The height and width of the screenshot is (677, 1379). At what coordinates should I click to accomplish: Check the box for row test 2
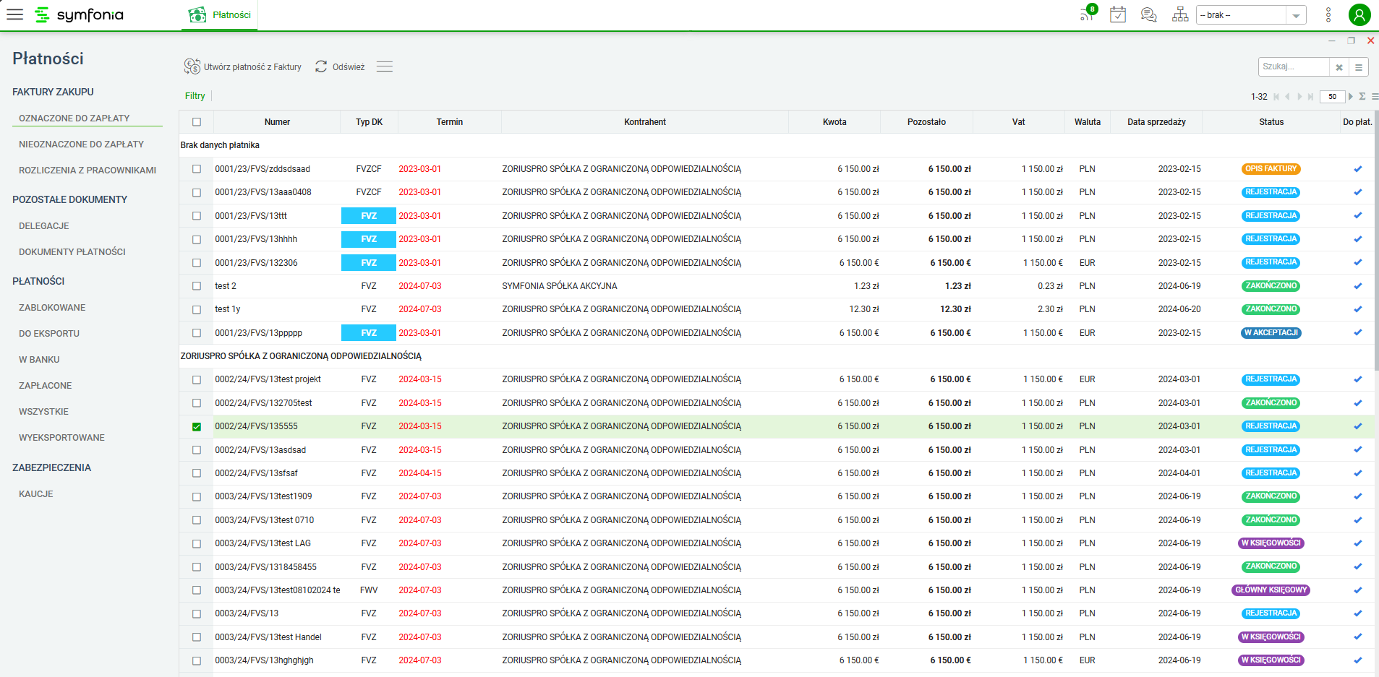[197, 286]
